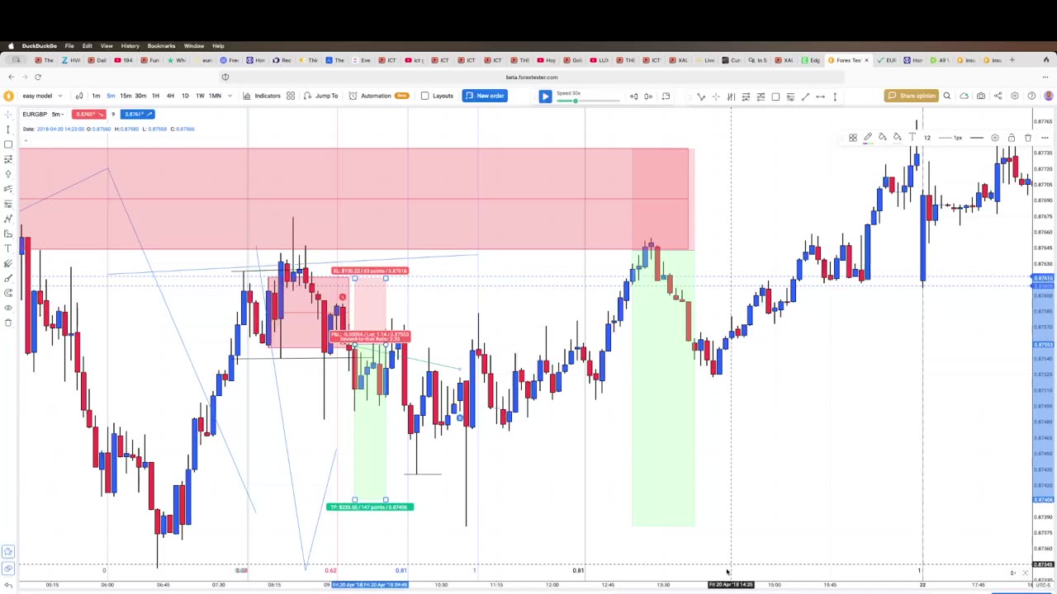
Task: Click the app sun logo icon
Action: [x=8, y=96]
